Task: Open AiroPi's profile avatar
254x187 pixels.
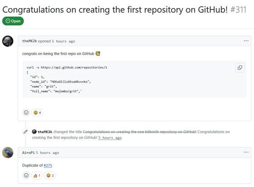Action: pyautogui.click(x=8, y=153)
